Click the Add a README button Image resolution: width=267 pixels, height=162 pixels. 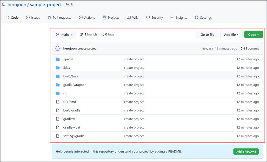coord(246,151)
